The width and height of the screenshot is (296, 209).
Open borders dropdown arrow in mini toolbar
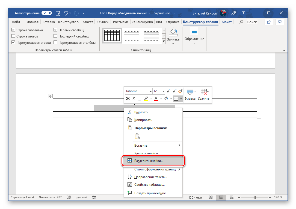pyautogui.click(x=181, y=99)
